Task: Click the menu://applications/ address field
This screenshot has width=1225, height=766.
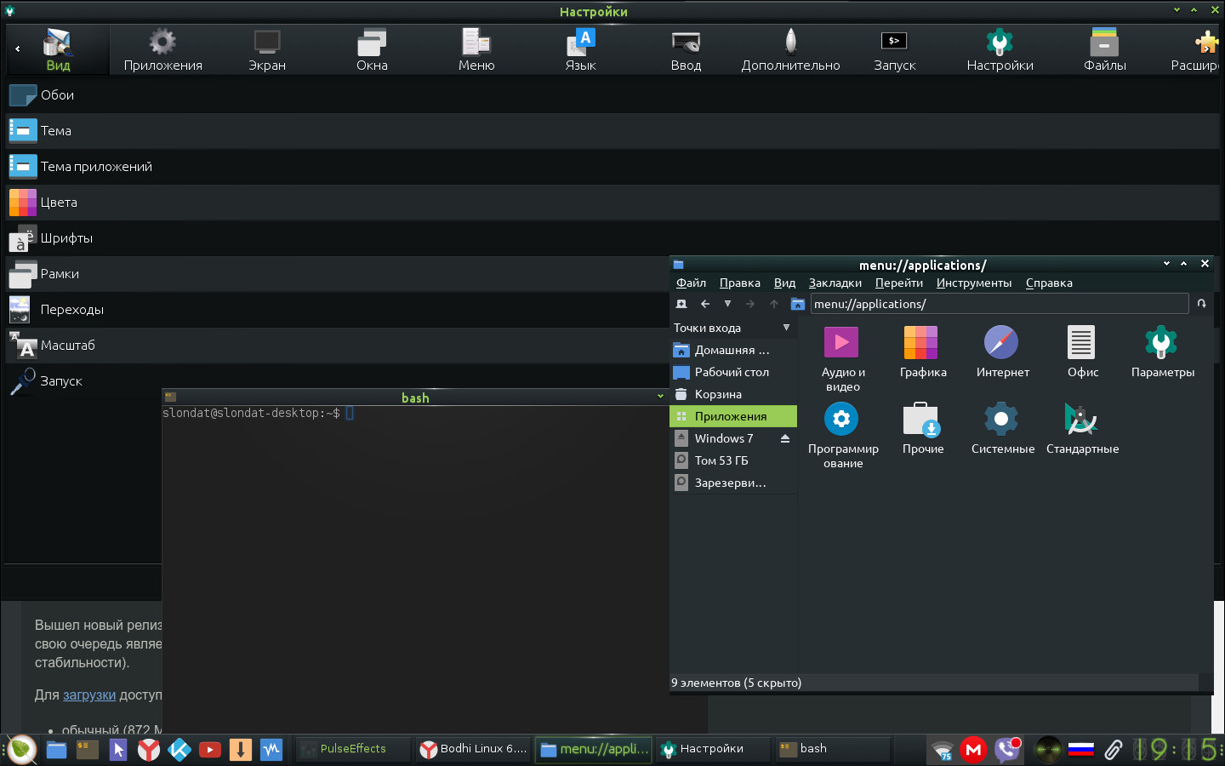Action: pos(1000,304)
